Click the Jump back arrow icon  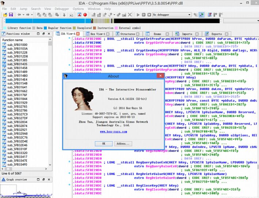[19, 15]
